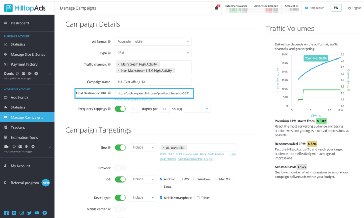Enable the Browser targeting toggle
Image resolution: width=364 pixels, height=218 pixels.
(120, 168)
